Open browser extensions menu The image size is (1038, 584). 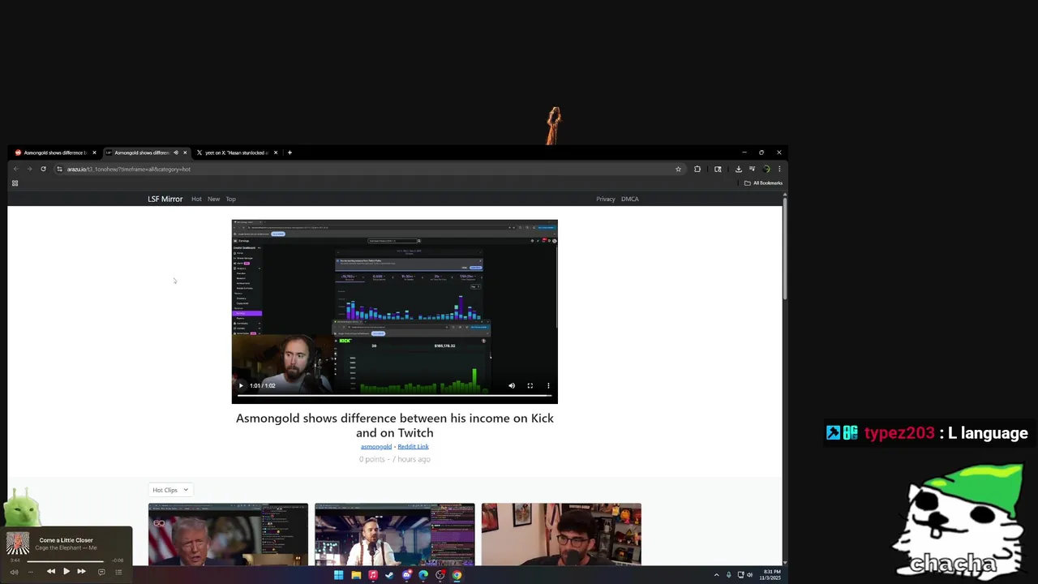pos(697,170)
